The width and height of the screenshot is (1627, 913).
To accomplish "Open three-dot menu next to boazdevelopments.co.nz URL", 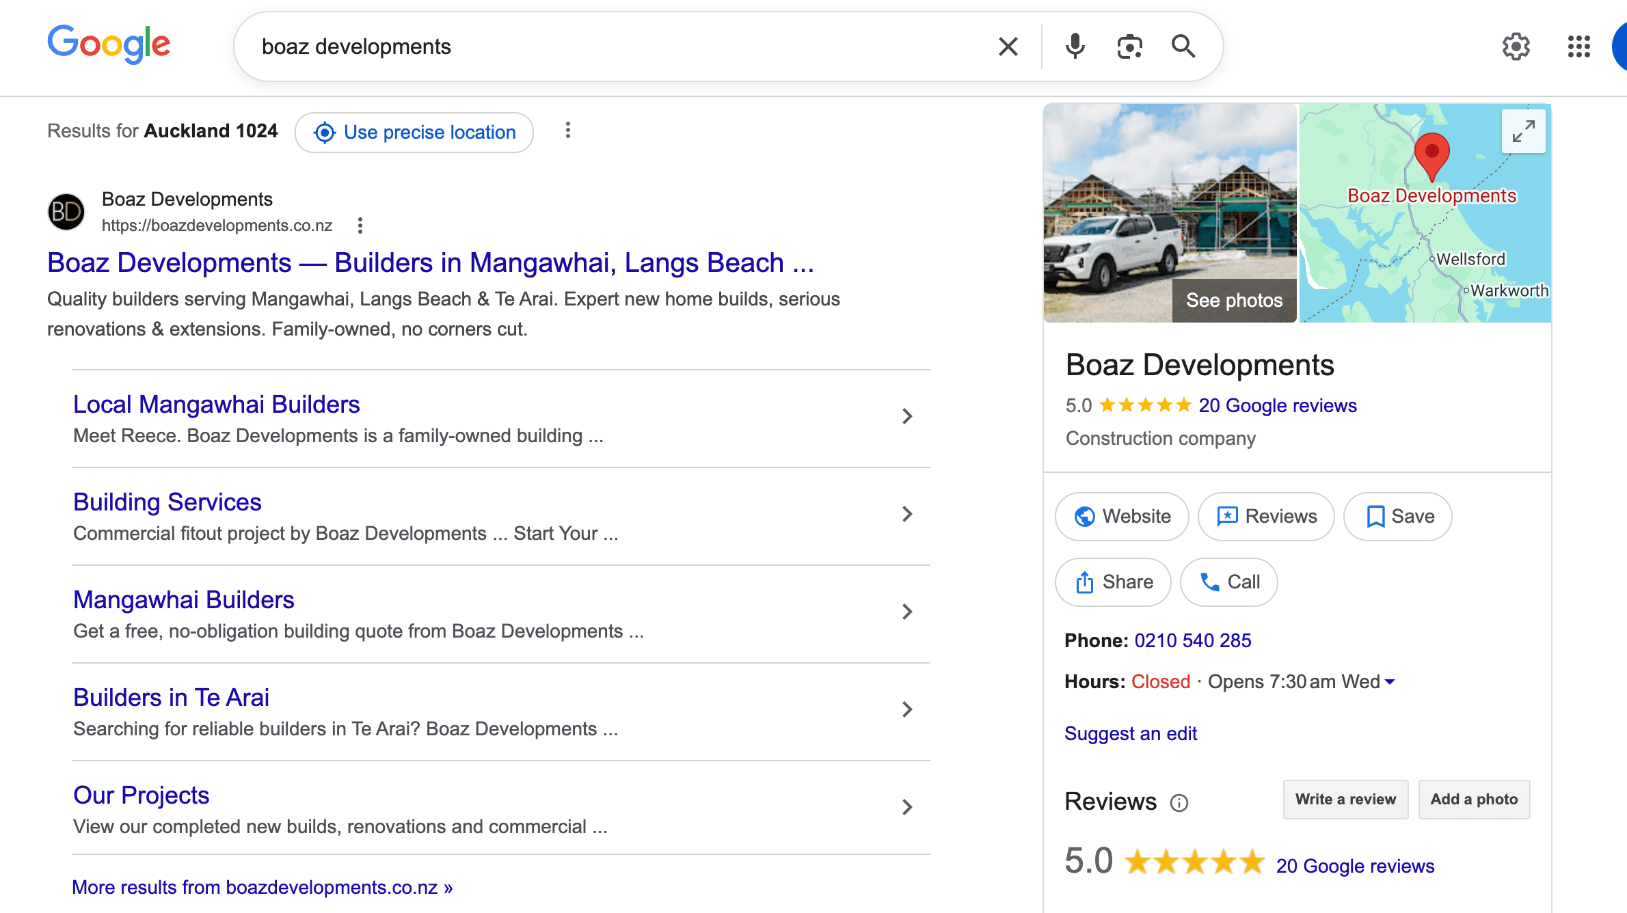I will tap(360, 226).
